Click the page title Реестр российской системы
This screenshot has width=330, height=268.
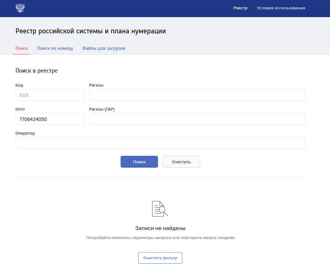[91, 31]
